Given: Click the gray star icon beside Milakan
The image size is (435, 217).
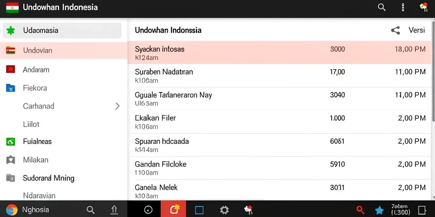Looking at the screenshot, I should tap(11, 160).
